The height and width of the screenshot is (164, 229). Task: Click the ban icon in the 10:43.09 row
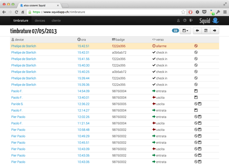tap(196, 149)
